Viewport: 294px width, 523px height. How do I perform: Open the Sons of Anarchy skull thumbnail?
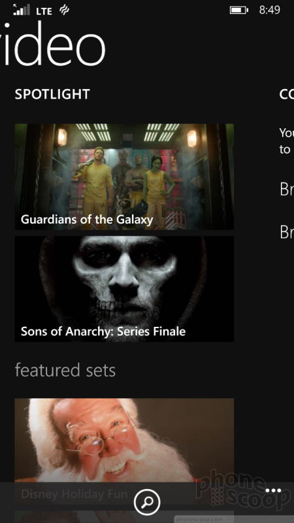[124, 289]
